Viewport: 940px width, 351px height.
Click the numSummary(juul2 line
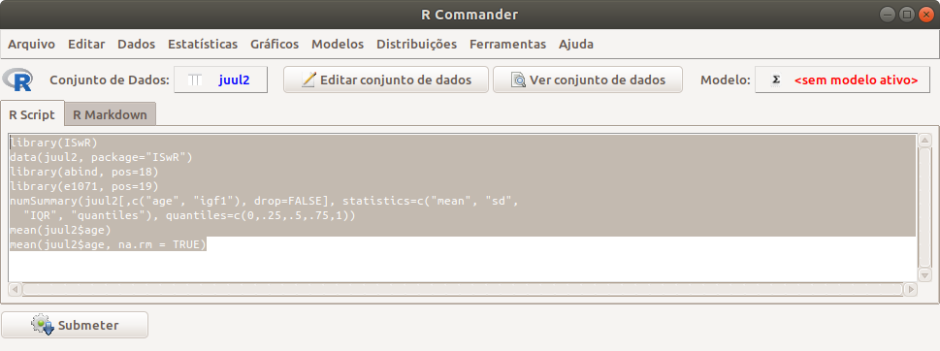[x=264, y=201]
